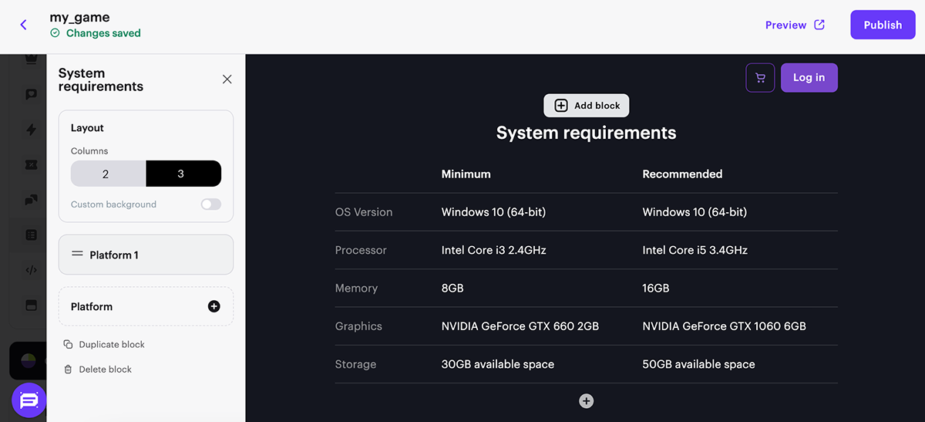The image size is (925, 422).
Task: Open the chat support bubble
Action: (29, 400)
